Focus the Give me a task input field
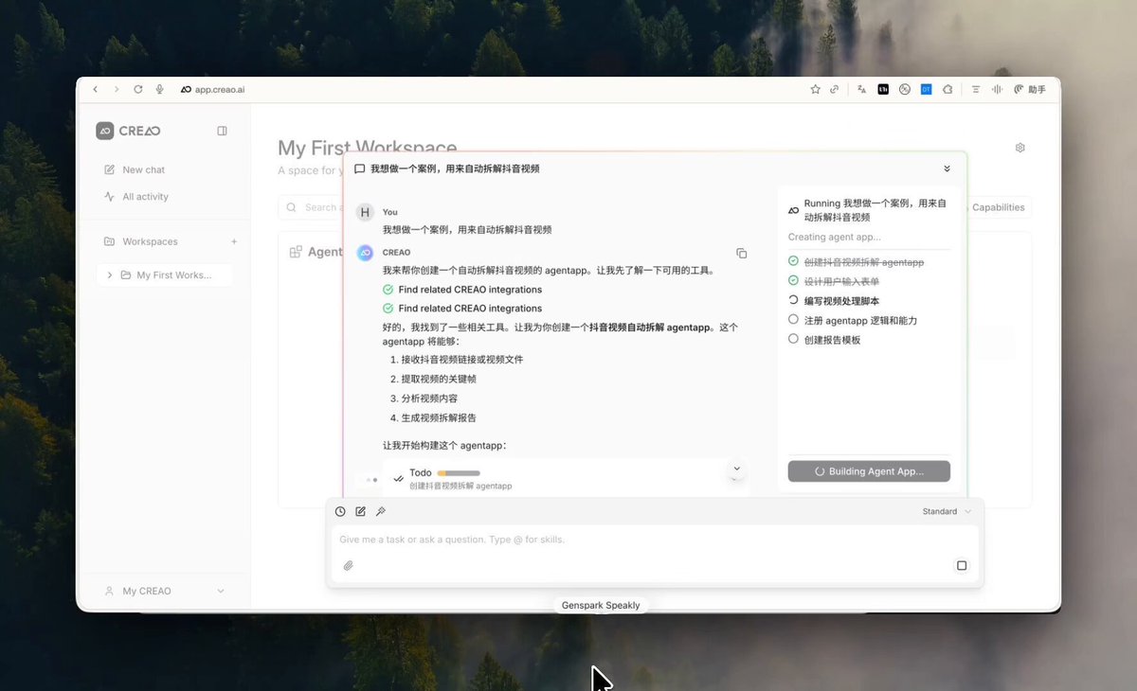 (x=655, y=540)
